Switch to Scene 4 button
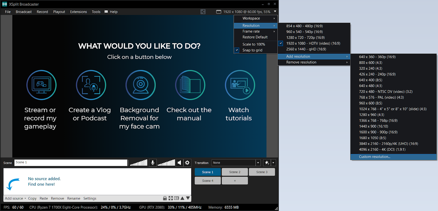 coord(208,181)
